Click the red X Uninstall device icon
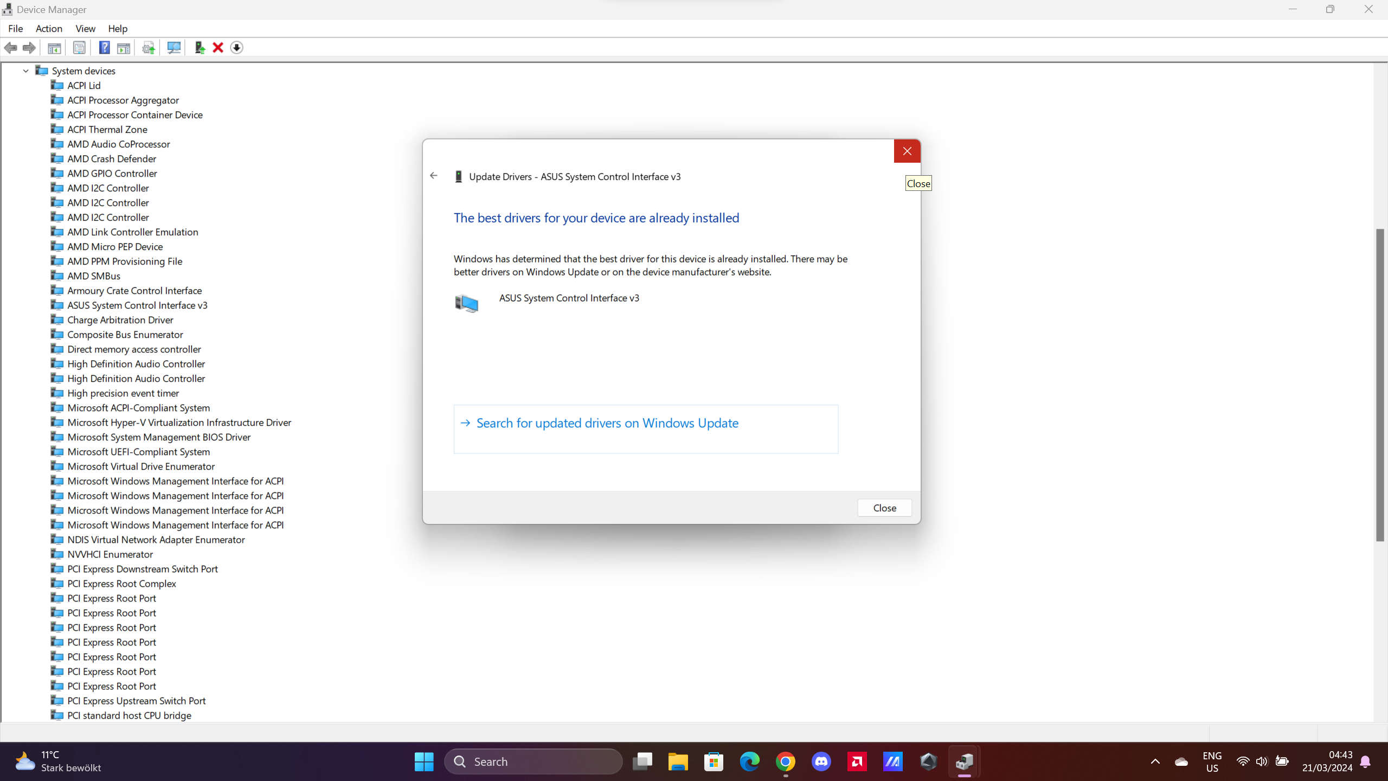 (x=218, y=48)
